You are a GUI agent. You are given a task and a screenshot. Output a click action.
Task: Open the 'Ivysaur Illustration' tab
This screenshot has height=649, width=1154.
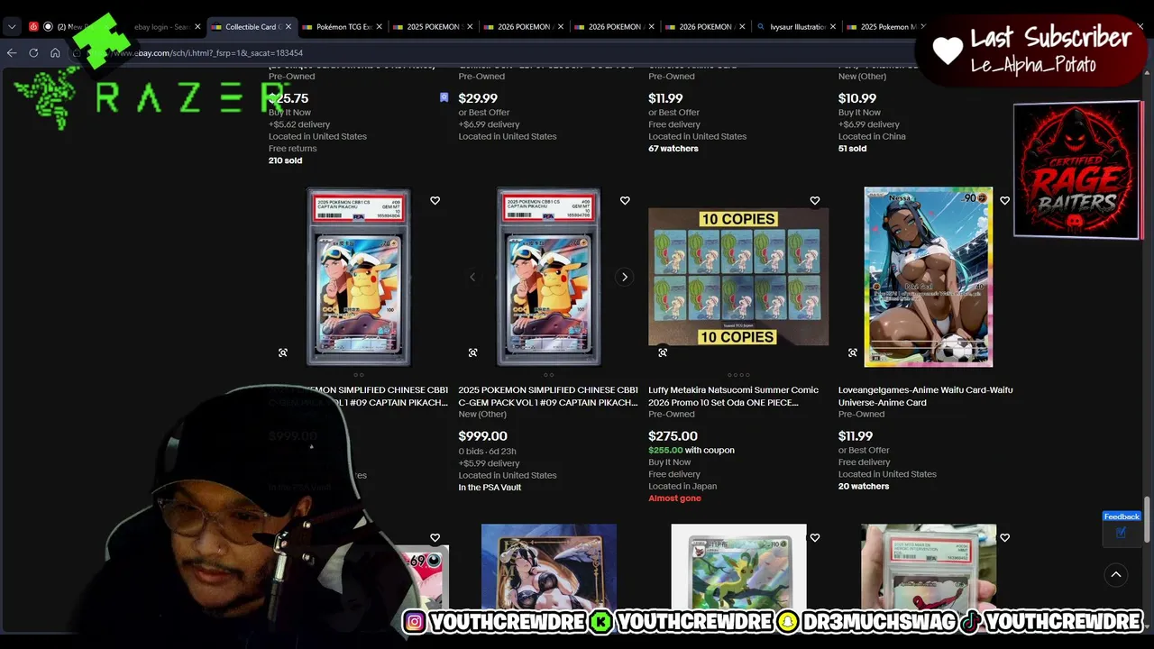coord(795,27)
